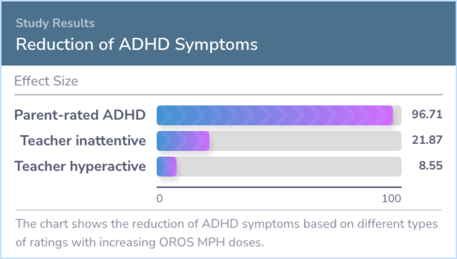The width and height of the screenshot is (457, 259).
Task: Click the filled Teacher hyperactive gradient bar
Action: coord(166,166)
